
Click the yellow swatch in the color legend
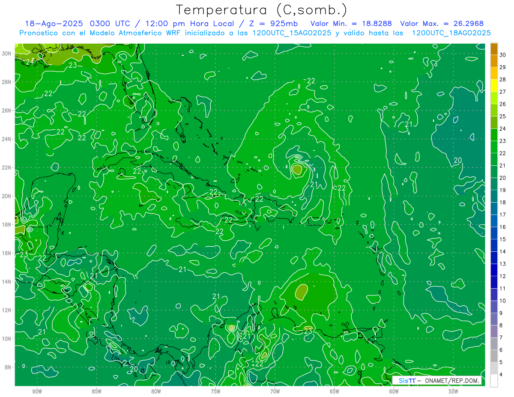tap(494, 86)
